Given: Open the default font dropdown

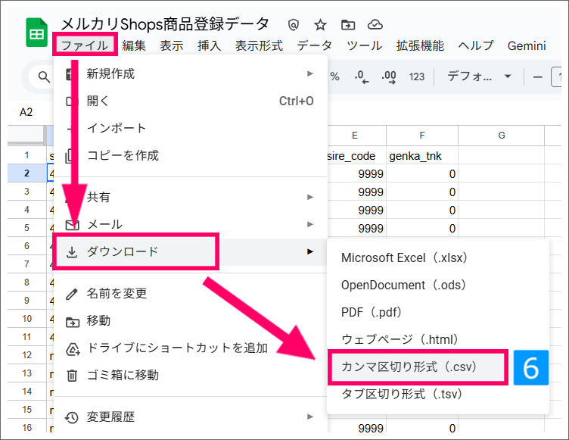Looking at the screenshot, I should click(479, 76).
